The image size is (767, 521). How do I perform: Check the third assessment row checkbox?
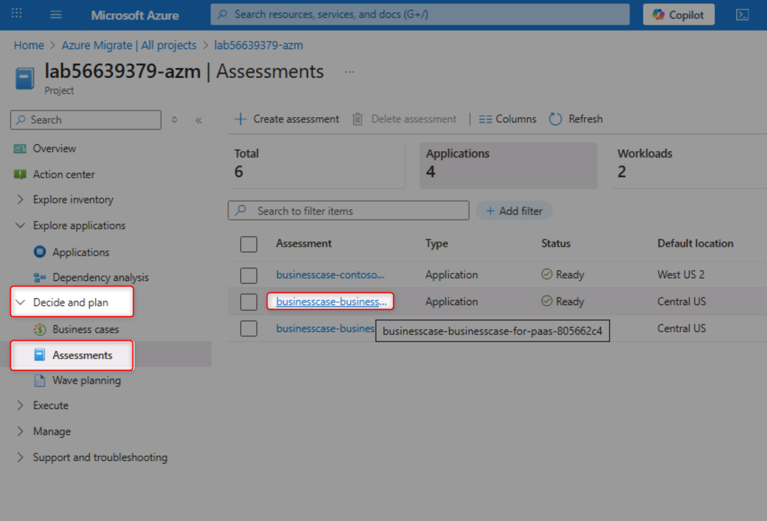pos(249,328)
